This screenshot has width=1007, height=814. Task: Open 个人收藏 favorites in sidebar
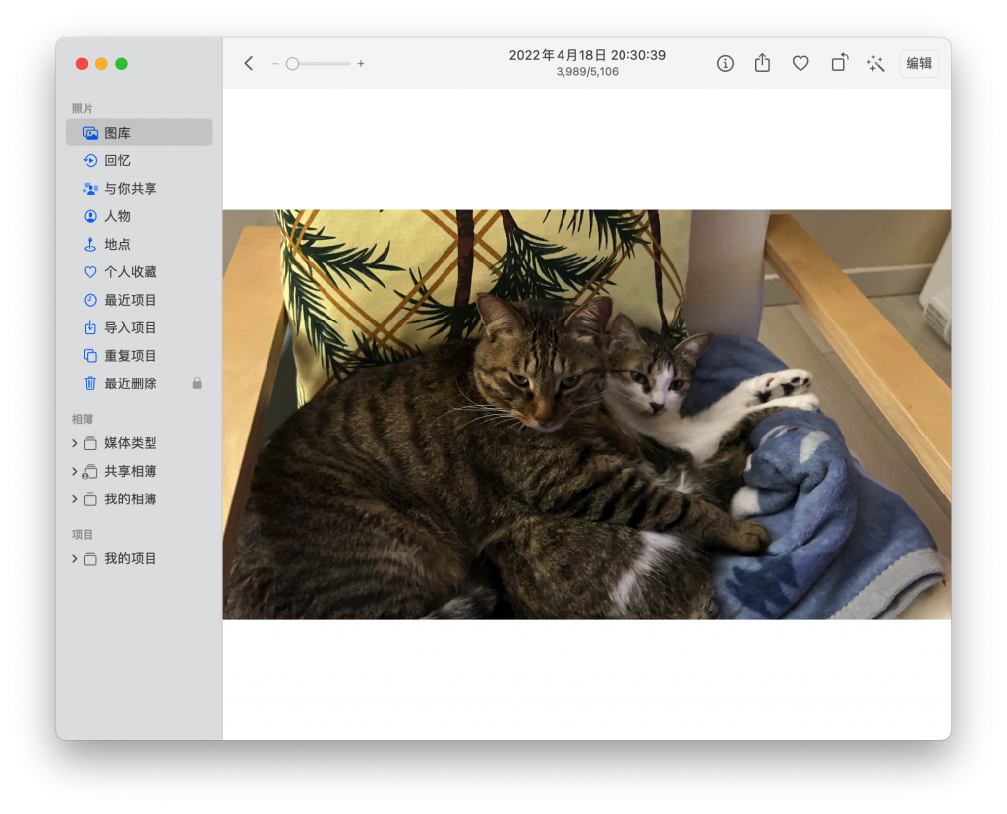(140, 272)
